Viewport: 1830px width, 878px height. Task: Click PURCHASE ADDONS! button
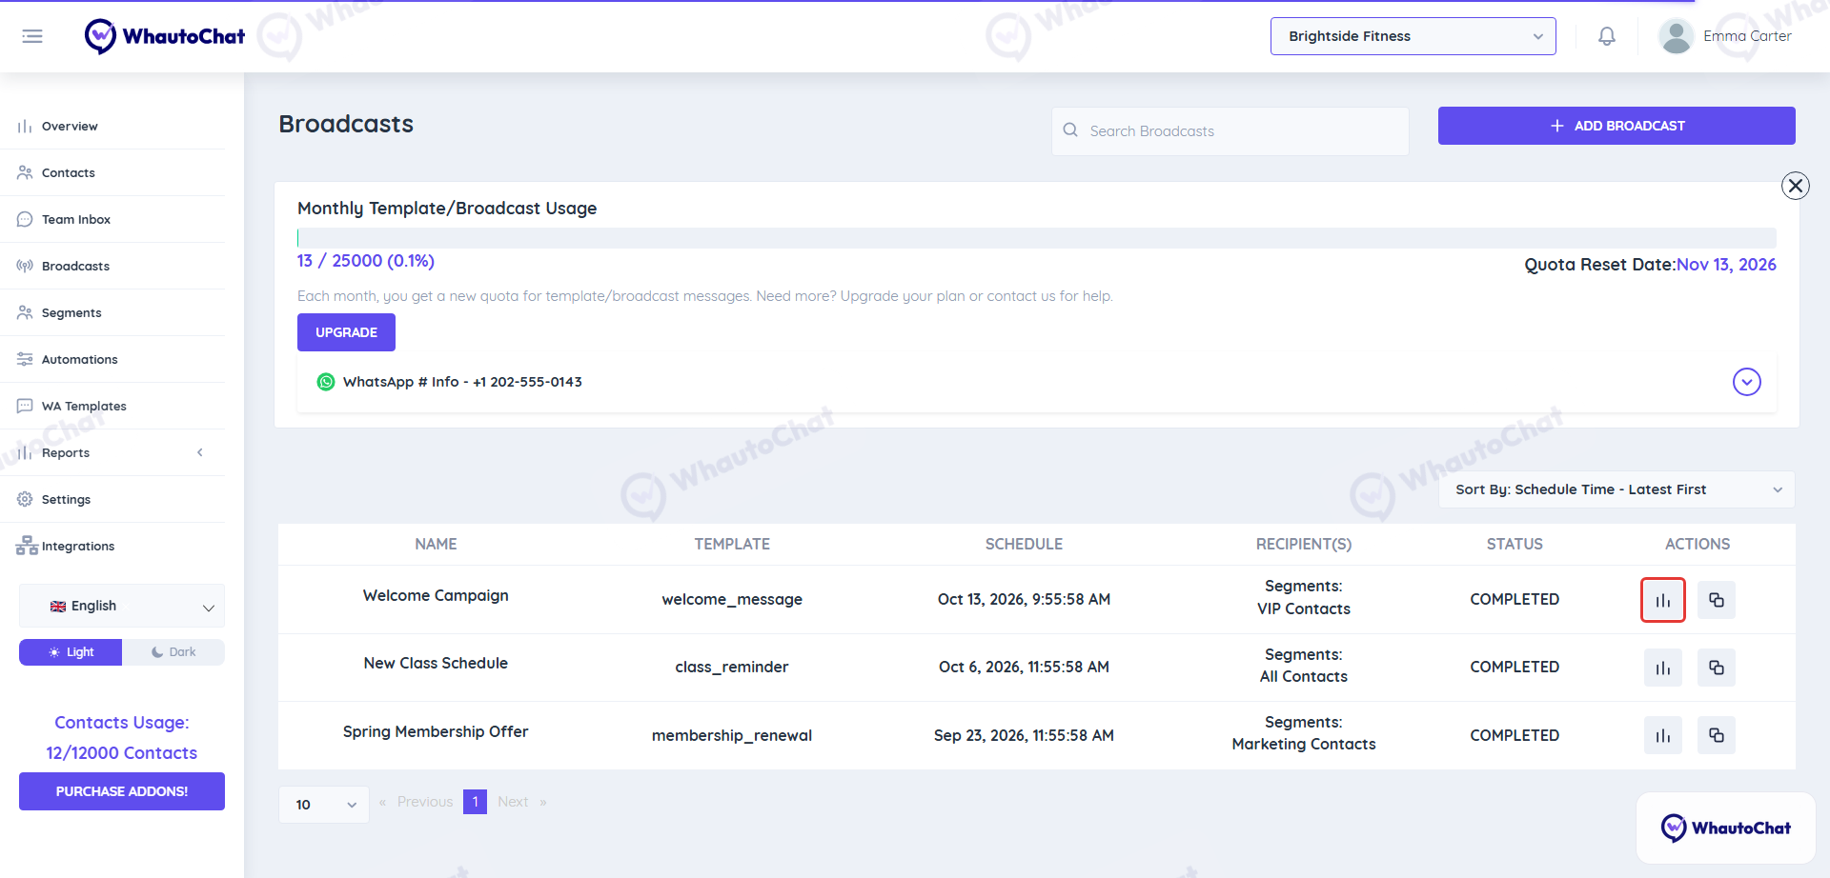(122, 791)
